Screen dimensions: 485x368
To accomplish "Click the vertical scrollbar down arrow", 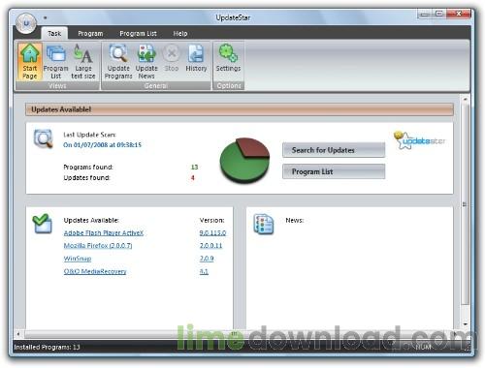I will [466, 324].
